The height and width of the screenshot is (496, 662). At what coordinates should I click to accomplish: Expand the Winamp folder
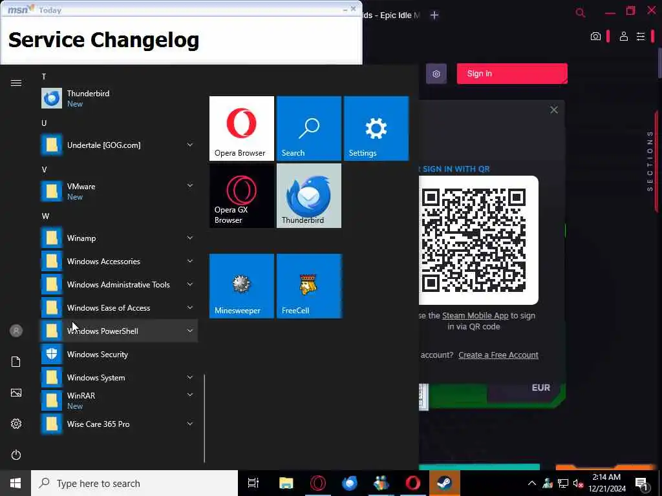pyautogui.click(x=119, y=238)
